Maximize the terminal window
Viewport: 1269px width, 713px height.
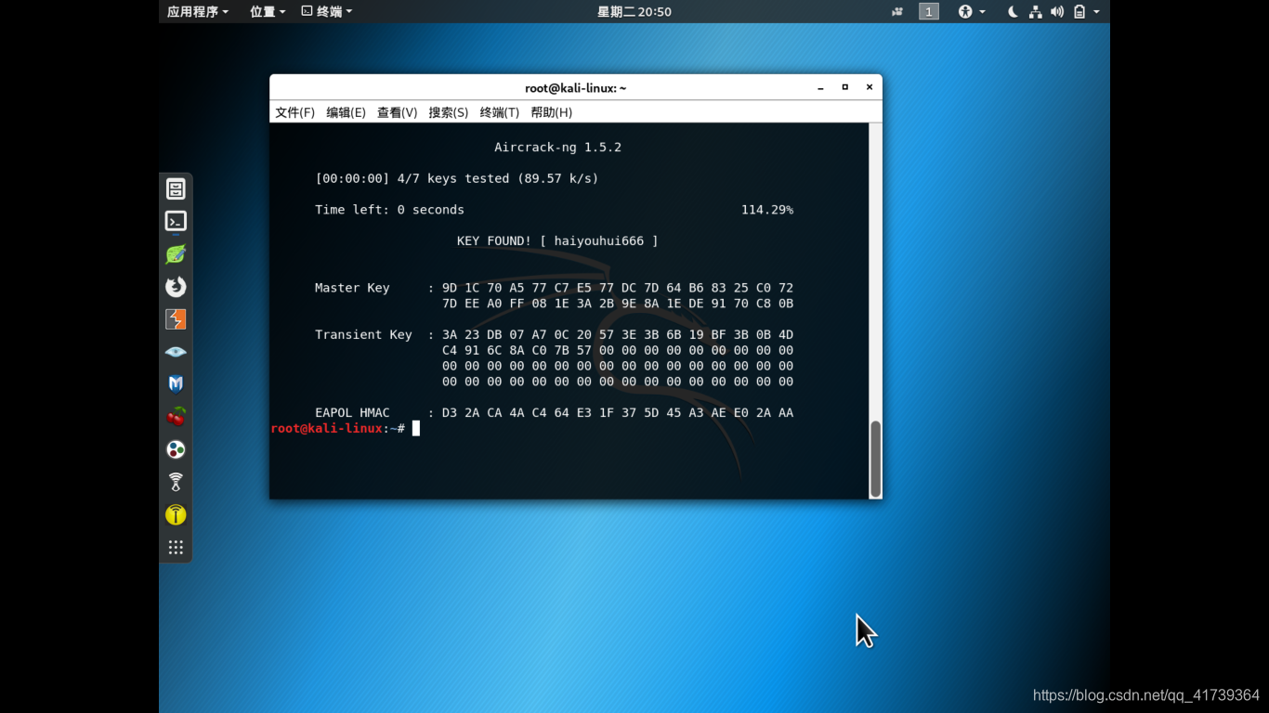coord(844,87)
